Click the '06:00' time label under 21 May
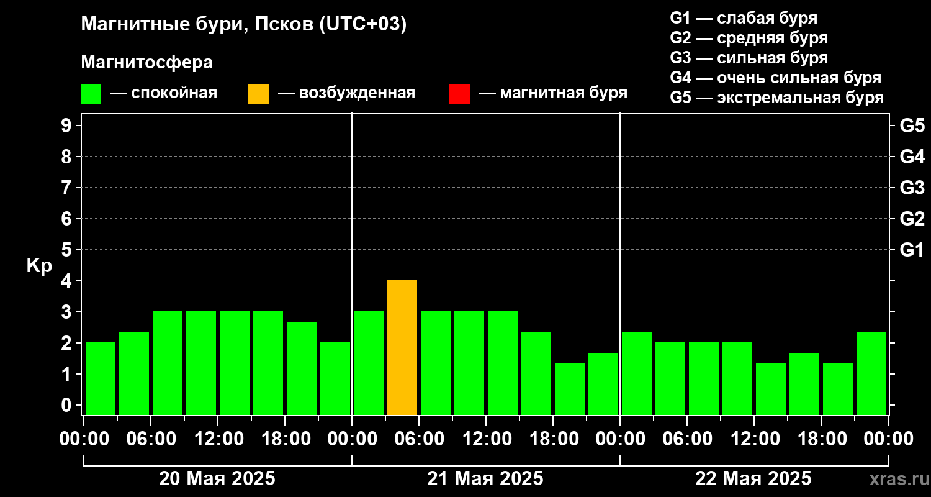Image resolution: width=931 pixels, height=497 pixels. click(419, 439)
